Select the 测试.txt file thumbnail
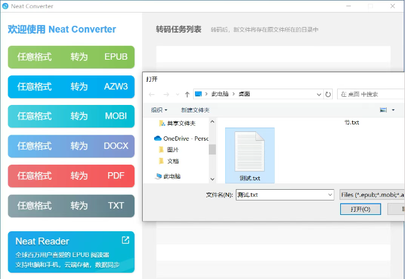This screenshot has height=279, width=405. tap(250, 155)
